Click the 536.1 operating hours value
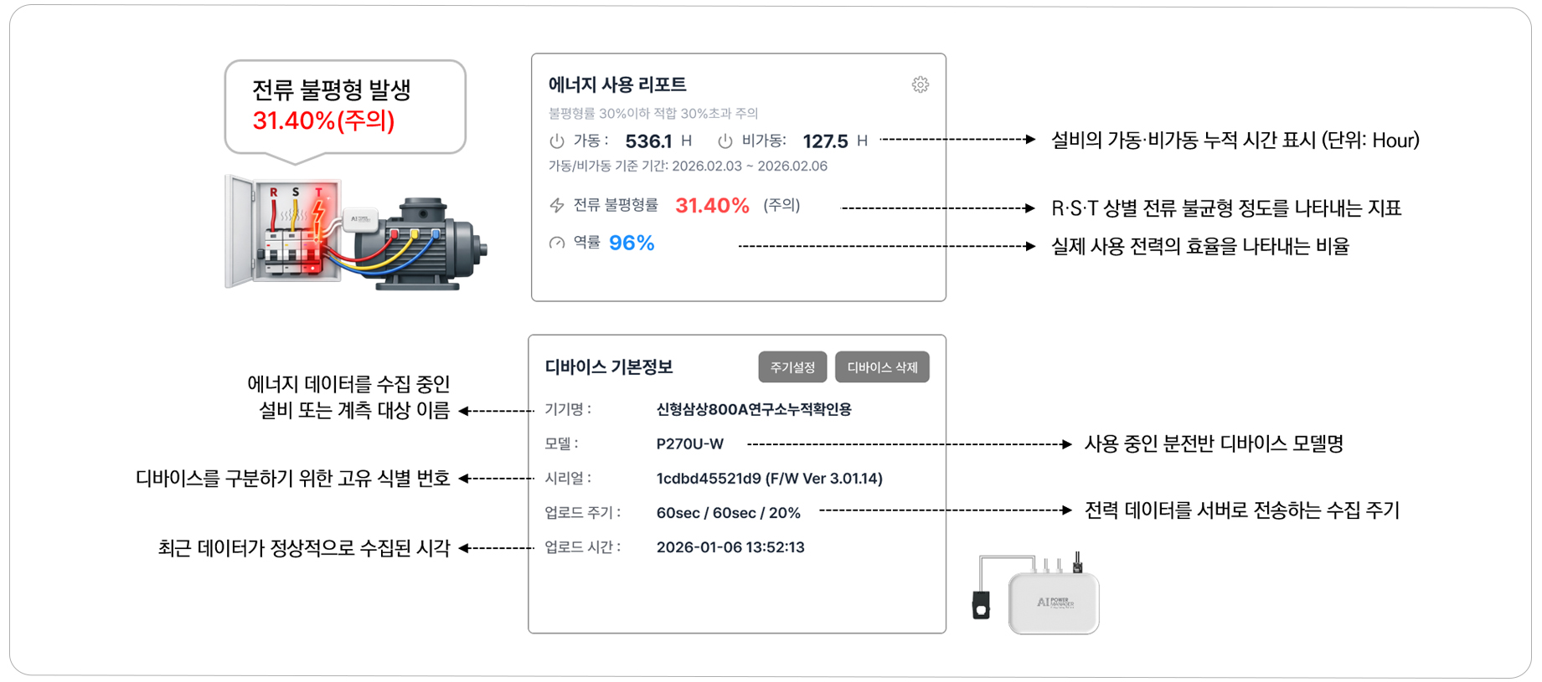Image resolution: width=1542 pixels, height=682 pixels. 648,141
